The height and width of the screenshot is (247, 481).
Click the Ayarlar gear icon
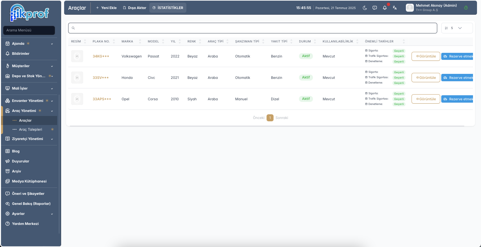click(x=8, y=214)
